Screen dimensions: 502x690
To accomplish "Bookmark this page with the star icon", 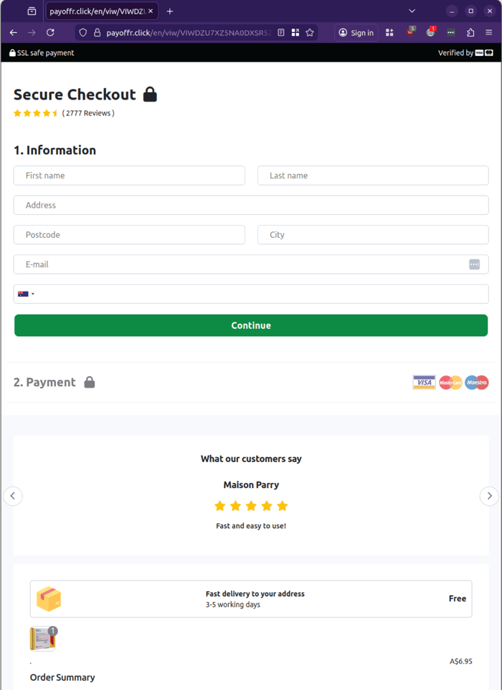I will pos(310,32).
